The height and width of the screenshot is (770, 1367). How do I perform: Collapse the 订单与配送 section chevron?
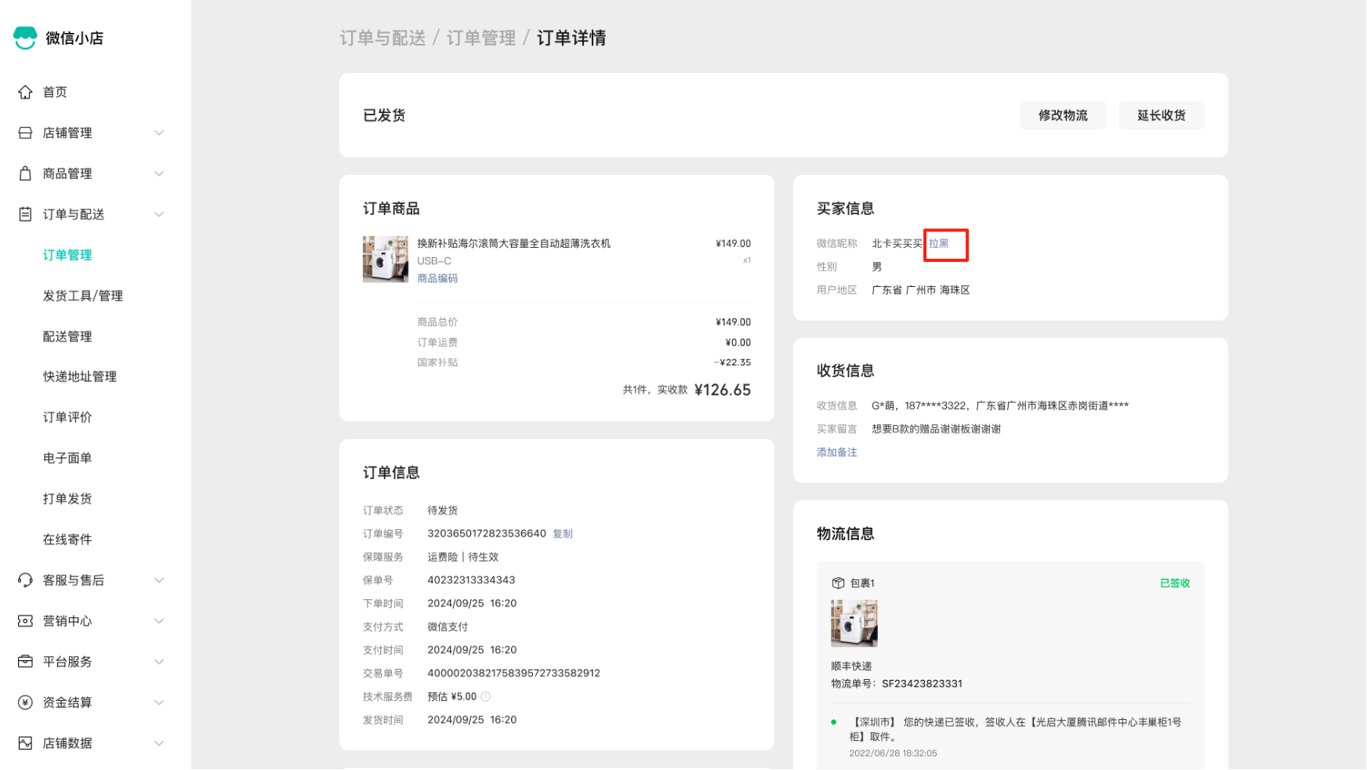pyautogui.click(x=159, y=215)
